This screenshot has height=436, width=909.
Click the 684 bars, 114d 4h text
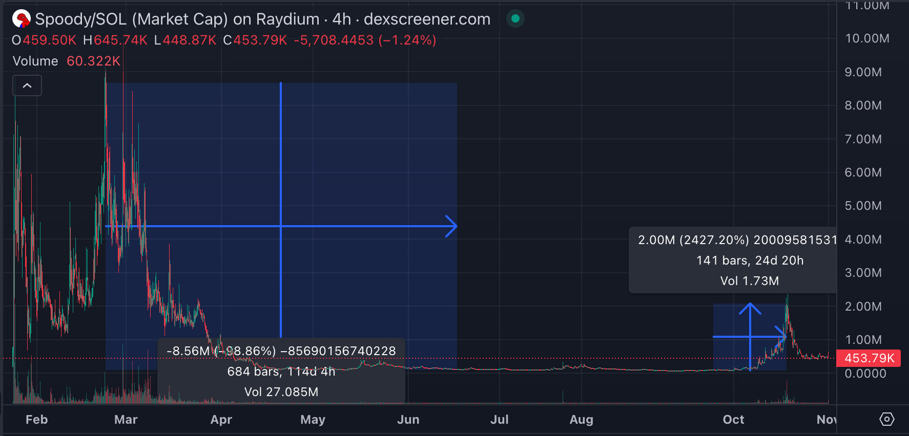coord(281,371)
